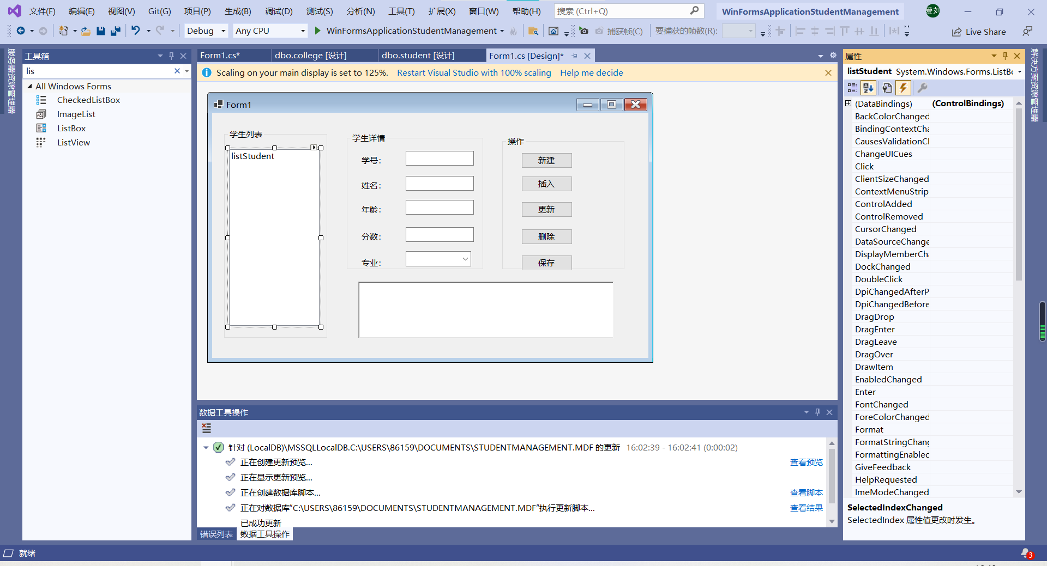Screen dimensions: 1047x566
Task: Toggle auto-hide pin on the 工具箱 panel
Action: click(171, 55)
